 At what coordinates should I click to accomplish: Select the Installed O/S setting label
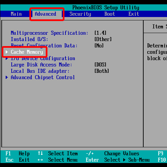pos(29,39)
